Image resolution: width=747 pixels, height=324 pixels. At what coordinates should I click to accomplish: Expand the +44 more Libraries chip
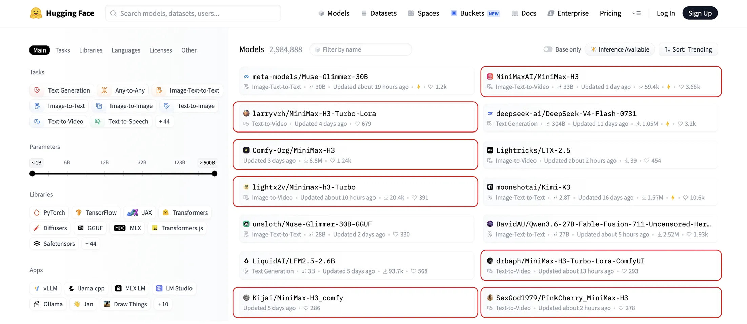point(91,244)
